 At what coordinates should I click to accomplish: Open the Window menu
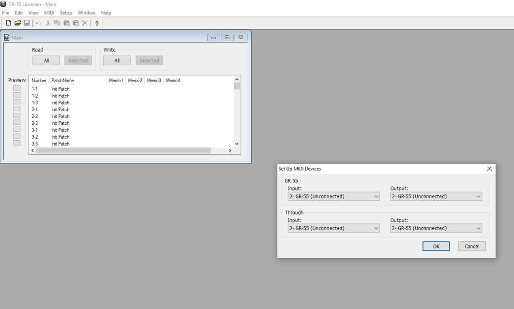tap(87, 13)
